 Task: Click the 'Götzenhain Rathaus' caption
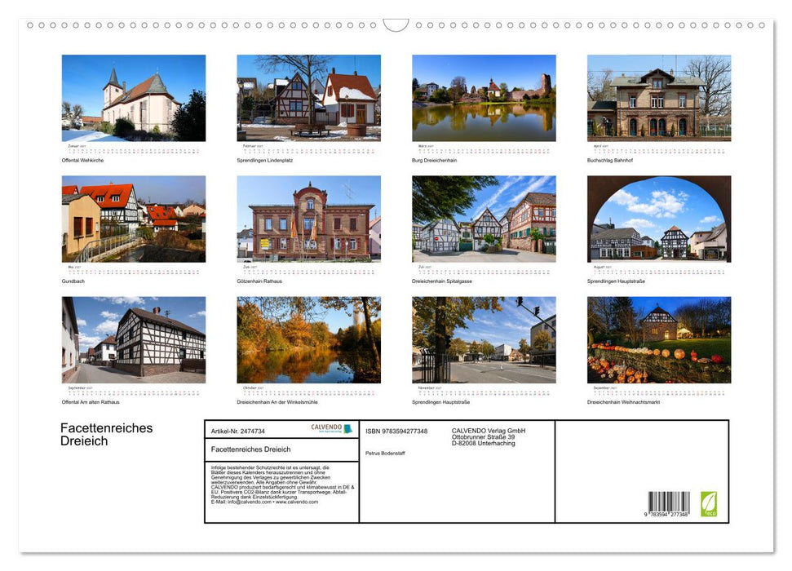259,281
